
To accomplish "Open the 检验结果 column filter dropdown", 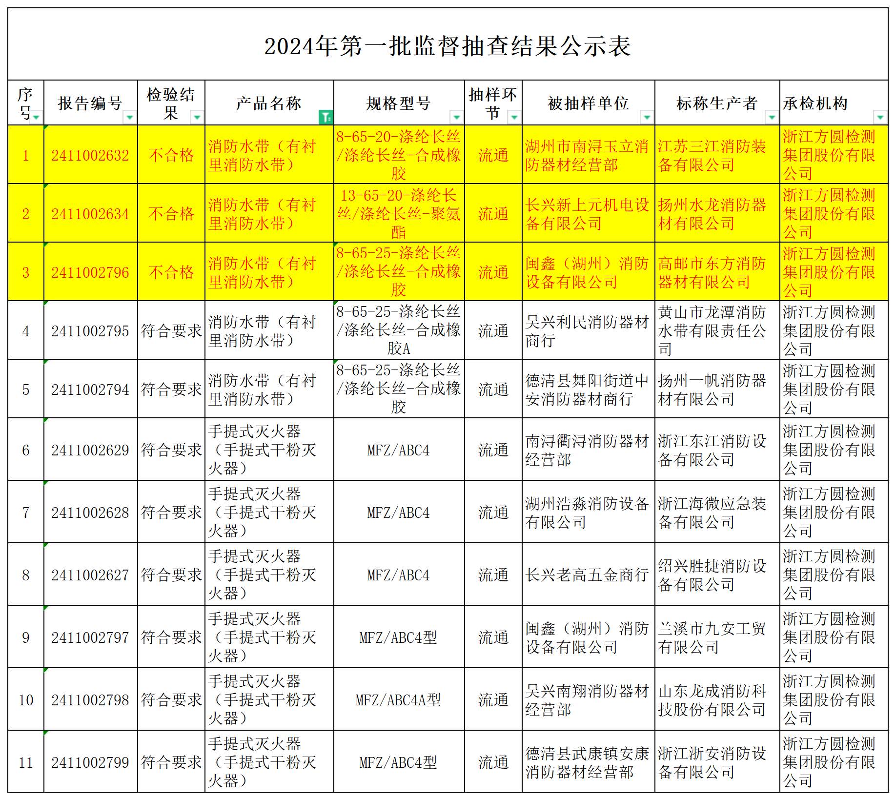I will click(197, 117).
